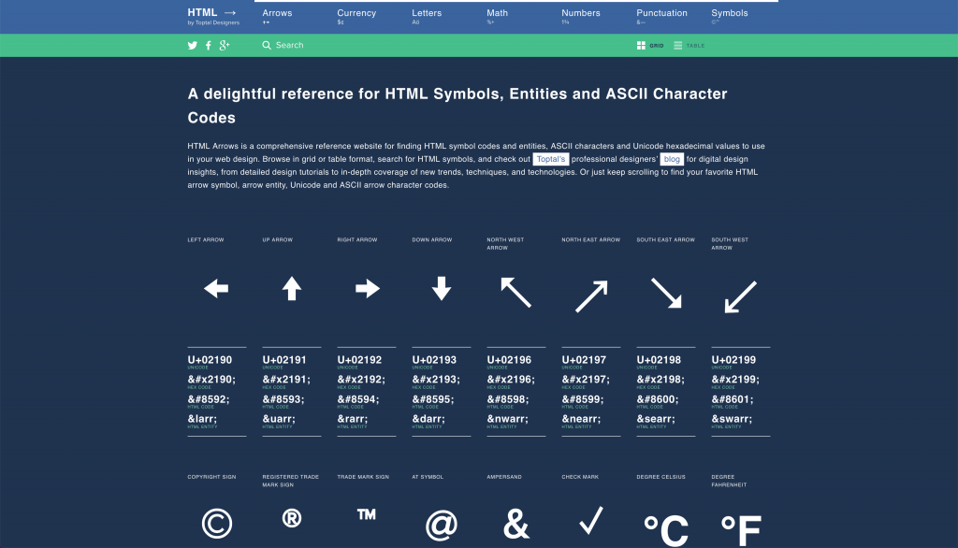Click the &#x2193; hex code

pyautogui.click(x=436, y=380)
